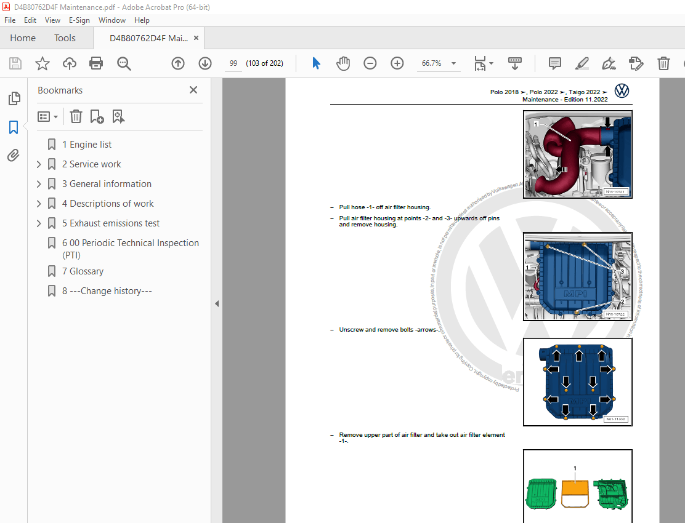This screenshot has height=523, width=685.
Task: Click the page number input field
Action: (x=233, y=63)
